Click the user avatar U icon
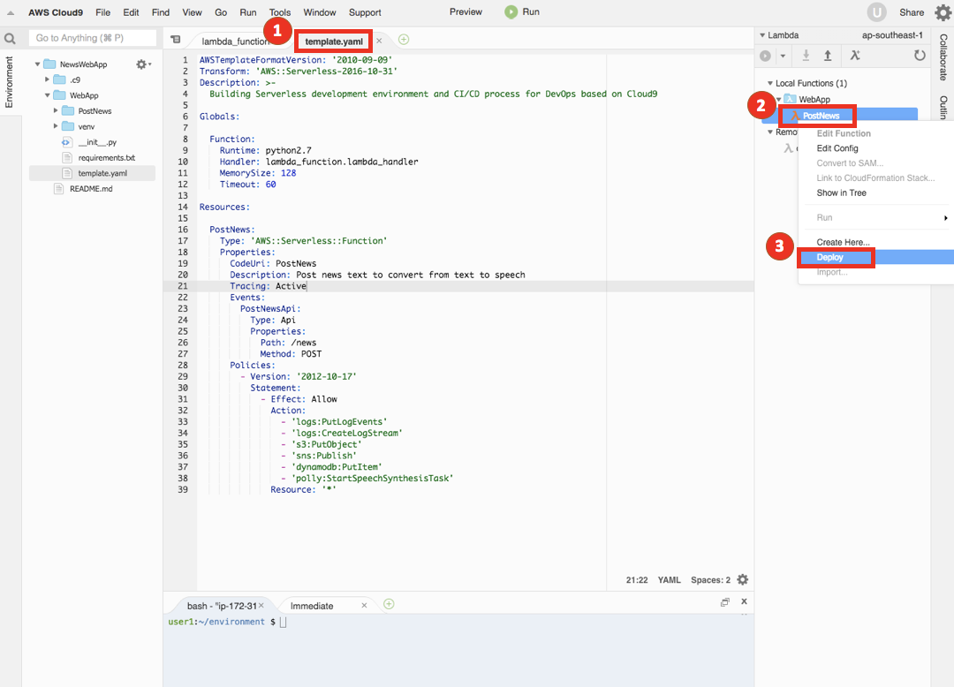954x687 pixels. tap(877, 12)
